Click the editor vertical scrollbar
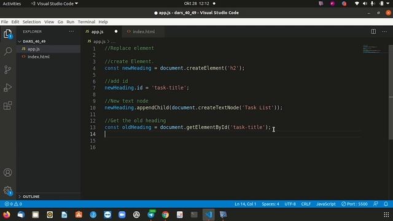This screenshot has width=393, height=221. (391, 93)
